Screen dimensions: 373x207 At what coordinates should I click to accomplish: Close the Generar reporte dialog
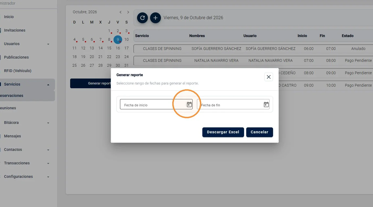pyautogui.click(x=268, y=77)
